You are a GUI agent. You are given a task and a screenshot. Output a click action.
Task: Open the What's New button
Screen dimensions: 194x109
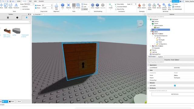click(x=176, y=1)
